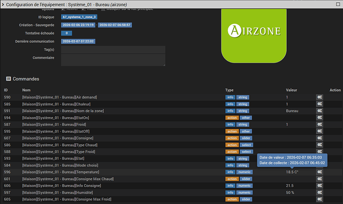The image size is (343, 204).
Task: Click the Tag(s) input field
Action: coord(113,50)
